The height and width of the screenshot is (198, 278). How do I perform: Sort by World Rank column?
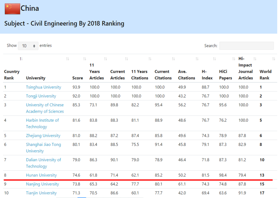(265, 75)
